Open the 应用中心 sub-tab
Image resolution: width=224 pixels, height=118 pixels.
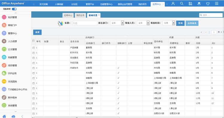68,15
